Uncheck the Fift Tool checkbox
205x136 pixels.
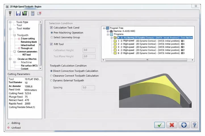point(51,44)
